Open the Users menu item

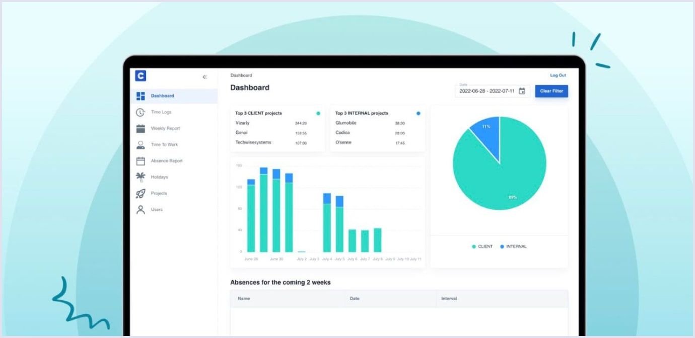point(174,210)
